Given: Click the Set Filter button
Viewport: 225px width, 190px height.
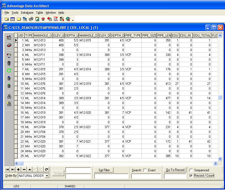Looking at the screenshot, I should tap(104, 170).
